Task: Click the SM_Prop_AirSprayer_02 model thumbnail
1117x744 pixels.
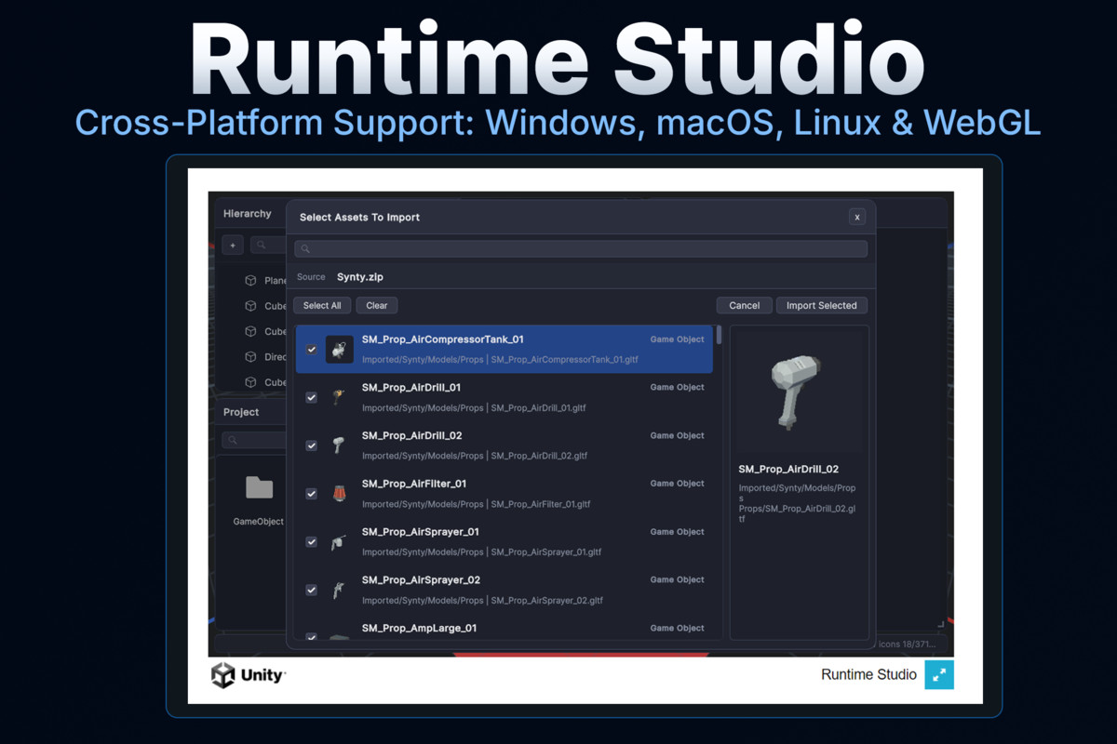Action: click(x=339, y=590)
